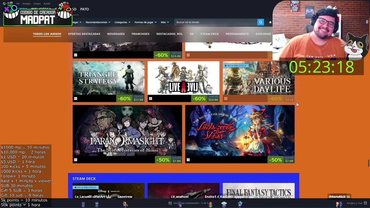Click the Windows icon under Little Goody Two Shoes
This screenshot has height=208, width=370.
point(188,160)
